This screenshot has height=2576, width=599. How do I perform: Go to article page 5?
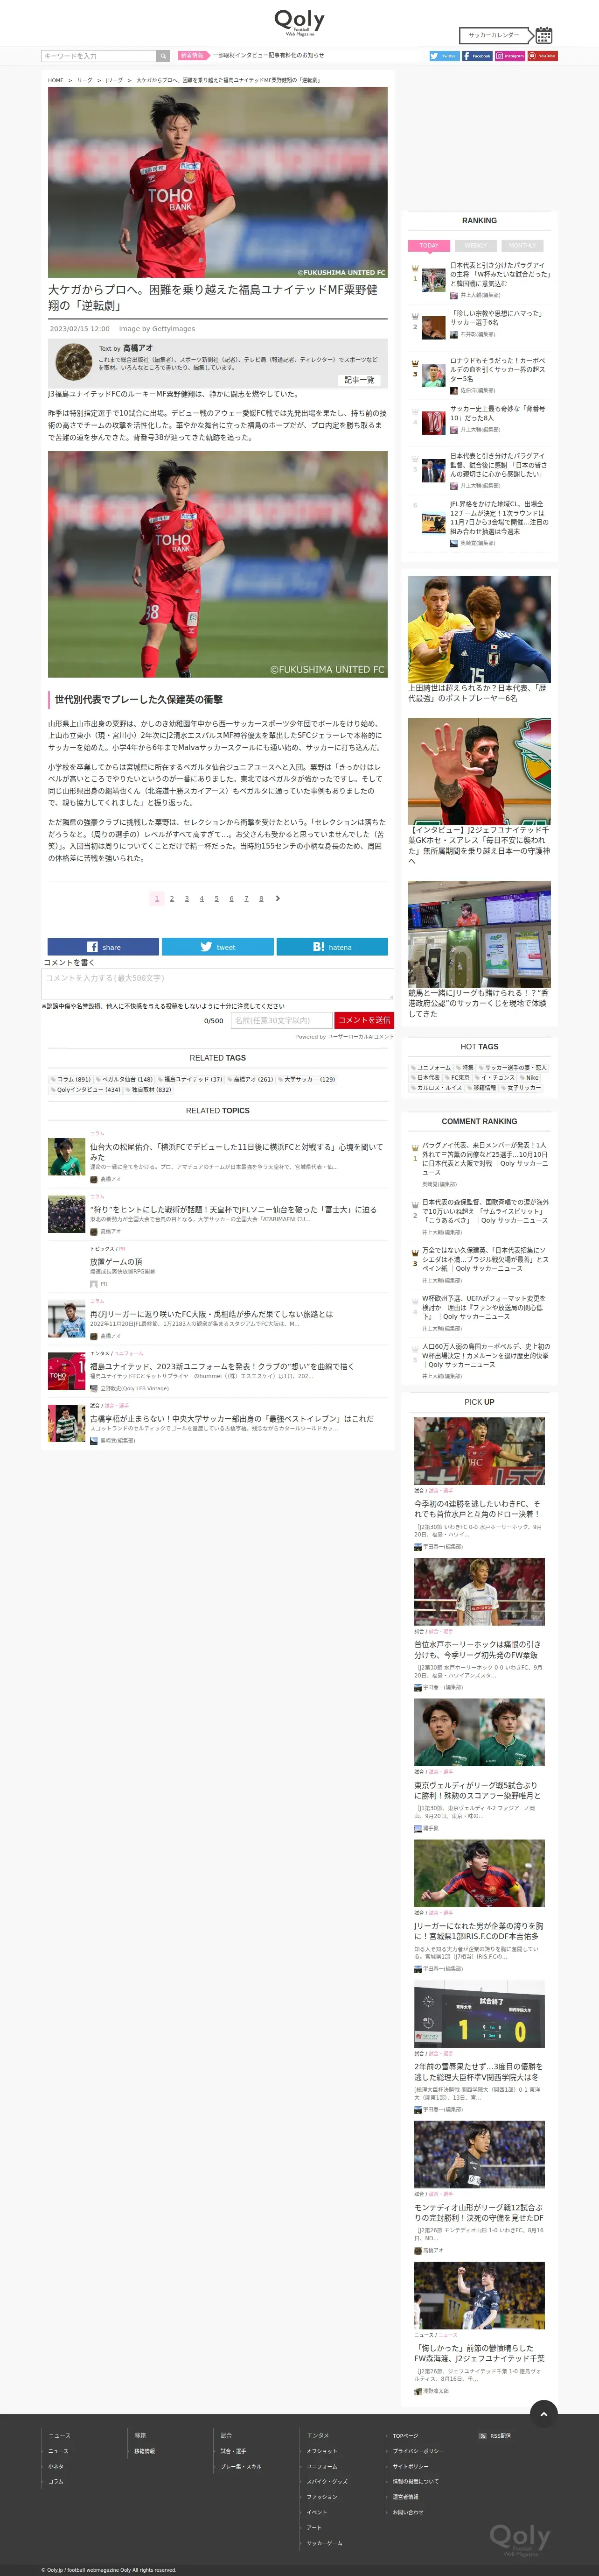click(x=216, y=898)
